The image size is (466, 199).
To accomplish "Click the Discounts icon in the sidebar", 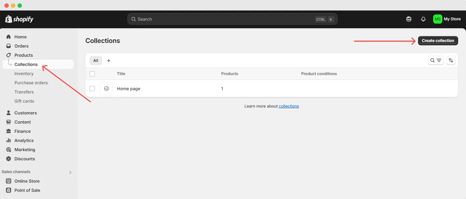I will [8, 159].
